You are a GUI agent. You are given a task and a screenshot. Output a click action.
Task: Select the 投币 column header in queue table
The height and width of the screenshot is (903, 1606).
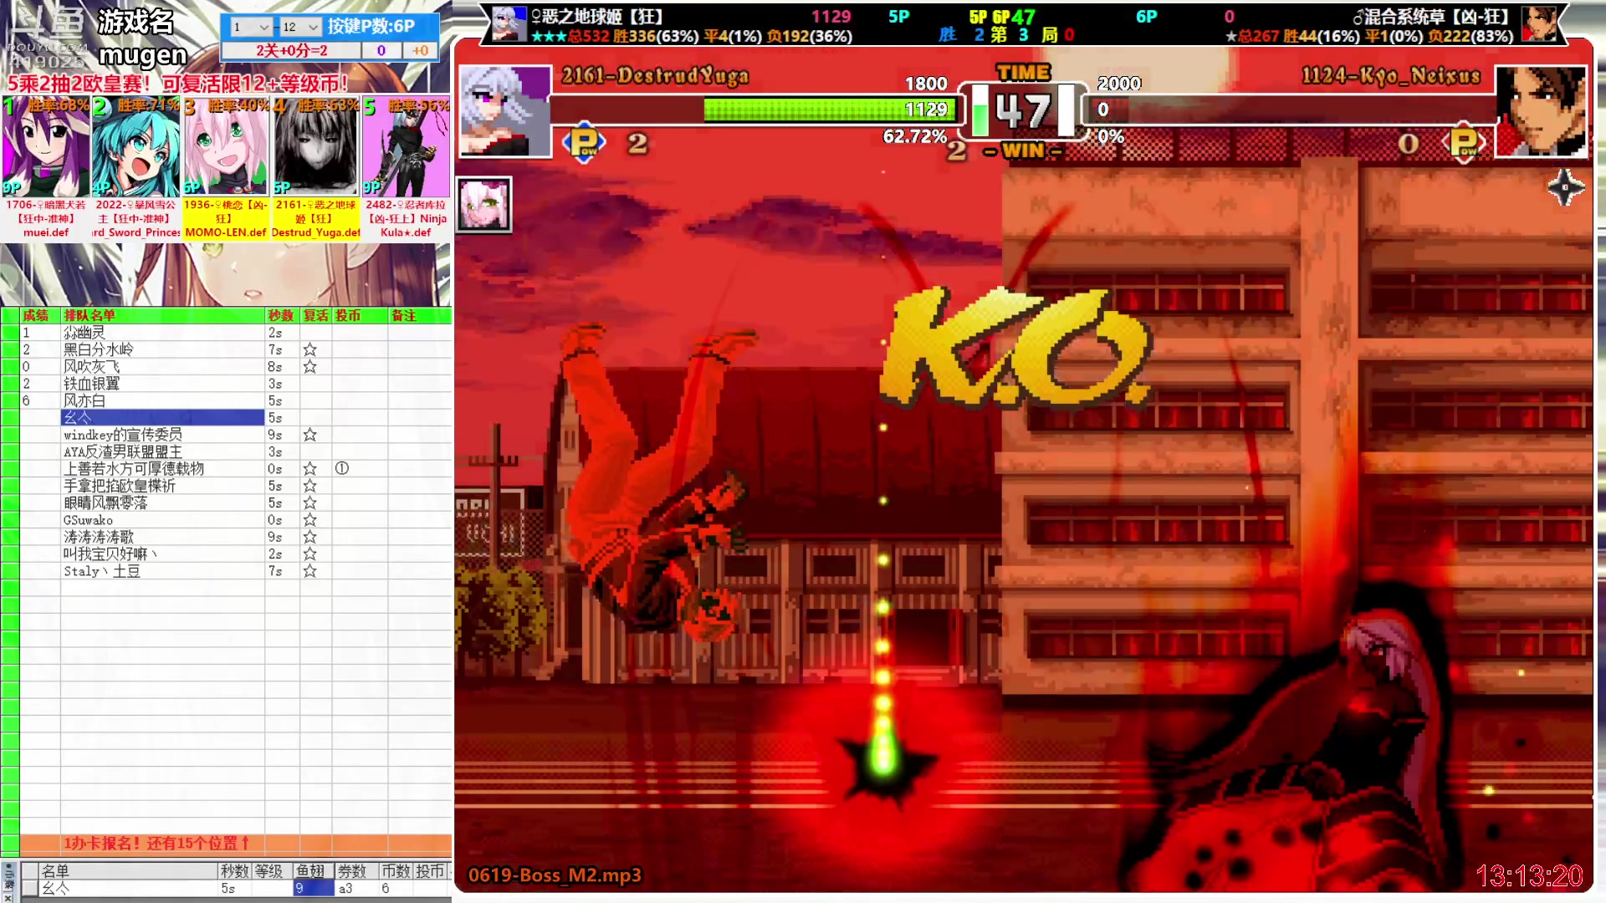[x=360, y=315]
